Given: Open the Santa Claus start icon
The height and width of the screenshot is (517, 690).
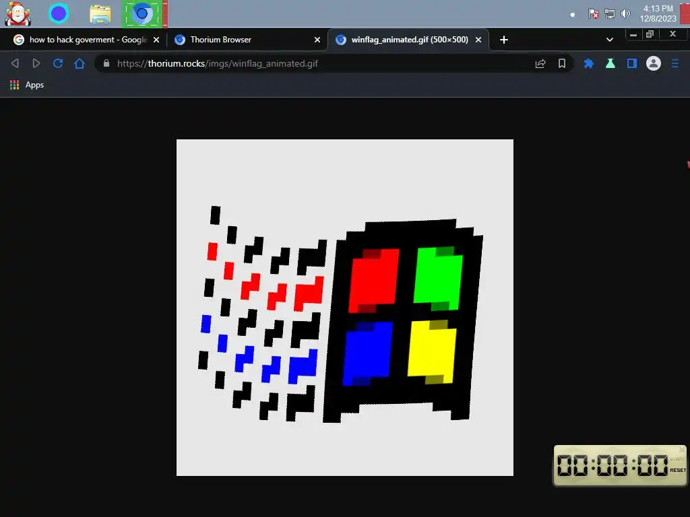Looking at the screenshot, I should [18, 13].
